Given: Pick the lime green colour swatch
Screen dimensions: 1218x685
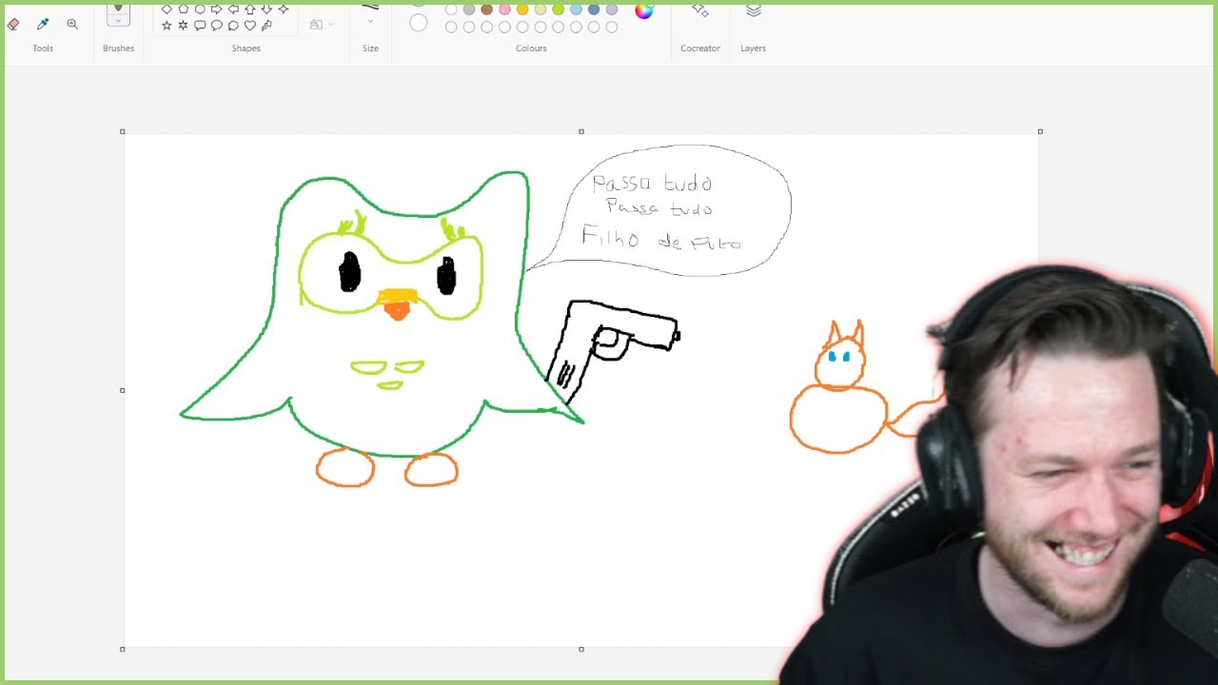Looking at the screenshot, I should [x=559, y=10].
